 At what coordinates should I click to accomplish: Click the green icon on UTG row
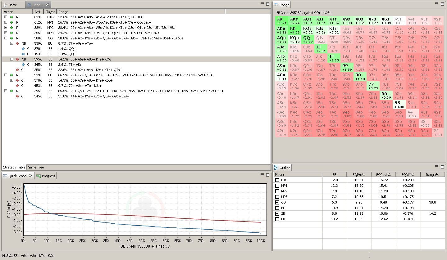click(x=11, y=17)
